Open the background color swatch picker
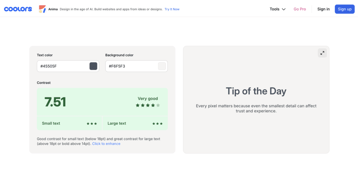This screenshot has height=170, width=358. click(x=162, y=66)
